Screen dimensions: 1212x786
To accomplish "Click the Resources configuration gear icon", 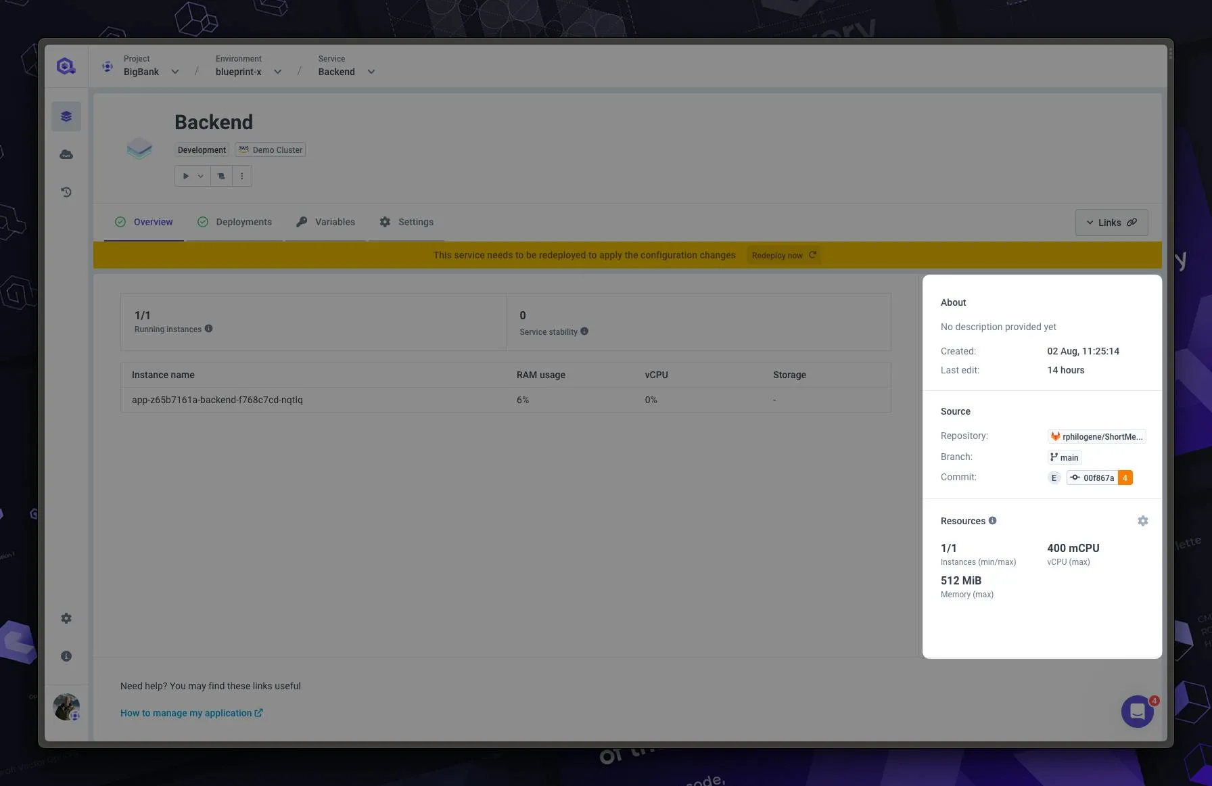I will click(1143, 521).
